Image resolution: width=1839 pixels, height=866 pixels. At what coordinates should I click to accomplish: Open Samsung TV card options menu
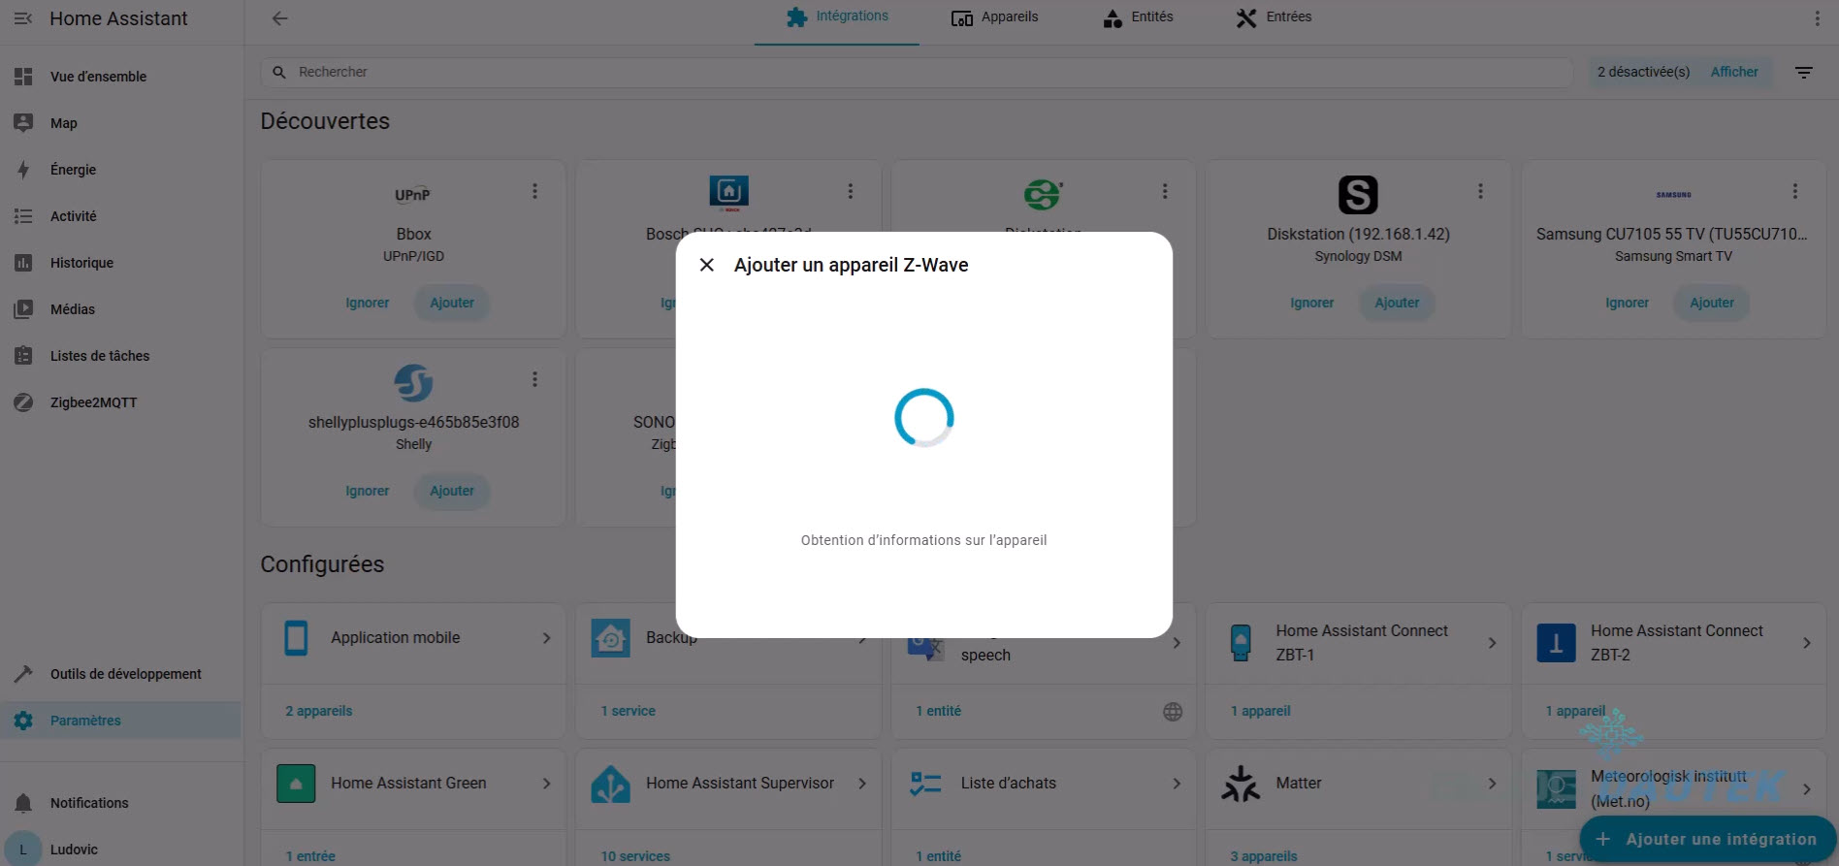(1794, 191)
